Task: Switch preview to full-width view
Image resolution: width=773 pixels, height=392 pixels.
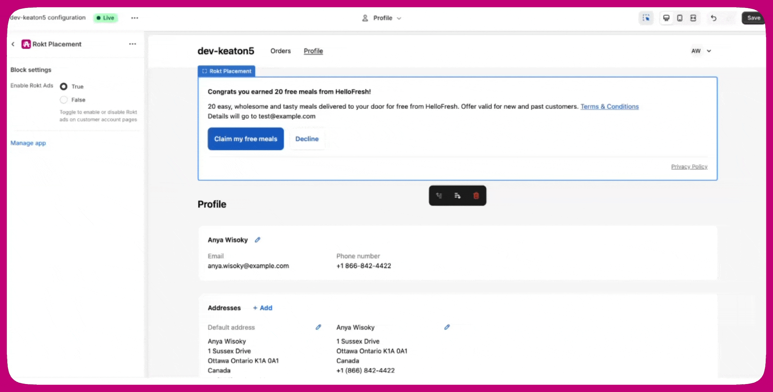Action: (x=693, y=18)
